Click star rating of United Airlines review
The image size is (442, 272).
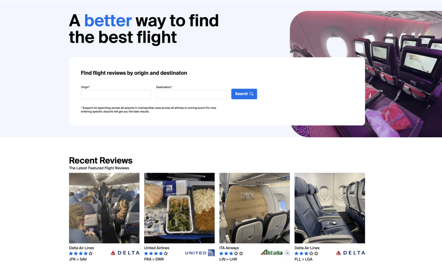(156, 253)
